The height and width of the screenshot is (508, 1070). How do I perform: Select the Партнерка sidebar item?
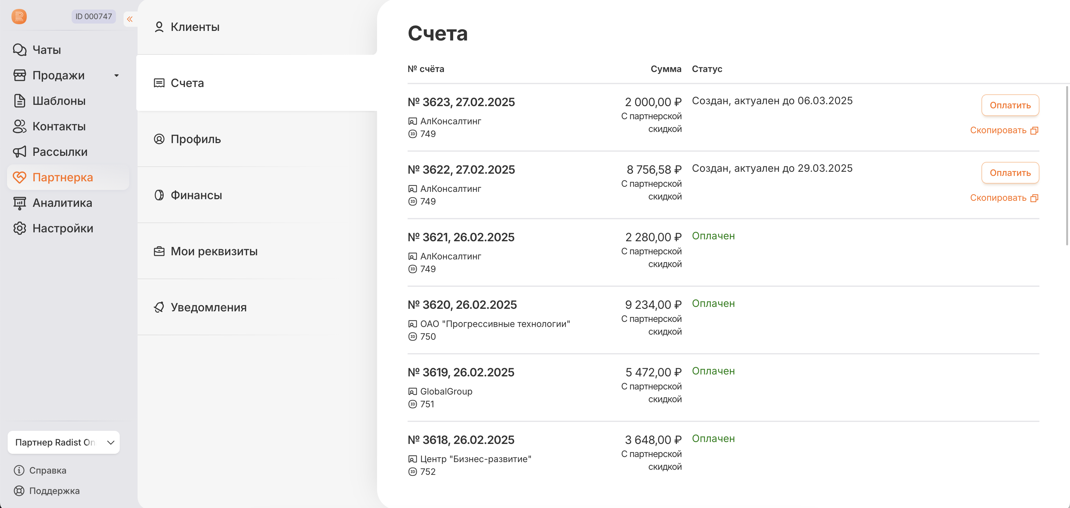click(63, 178)
